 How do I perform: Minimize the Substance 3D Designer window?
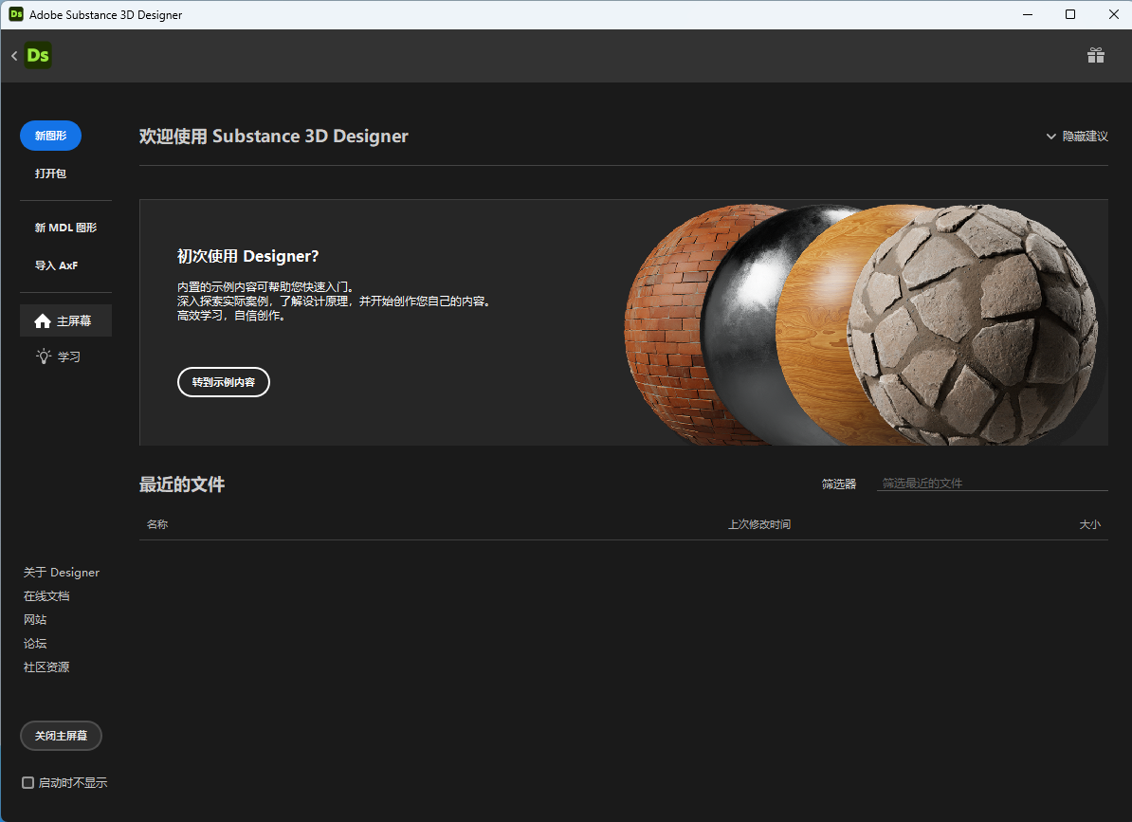1028,14
